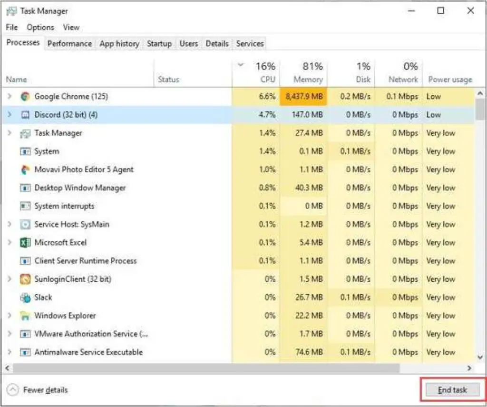
Task: Click the vertical scrollbar thumb
Action: [x=480, y=109]
